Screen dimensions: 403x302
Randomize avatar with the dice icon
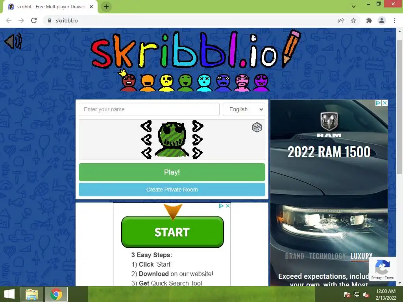pyautogui.click(x=257, y=127)
